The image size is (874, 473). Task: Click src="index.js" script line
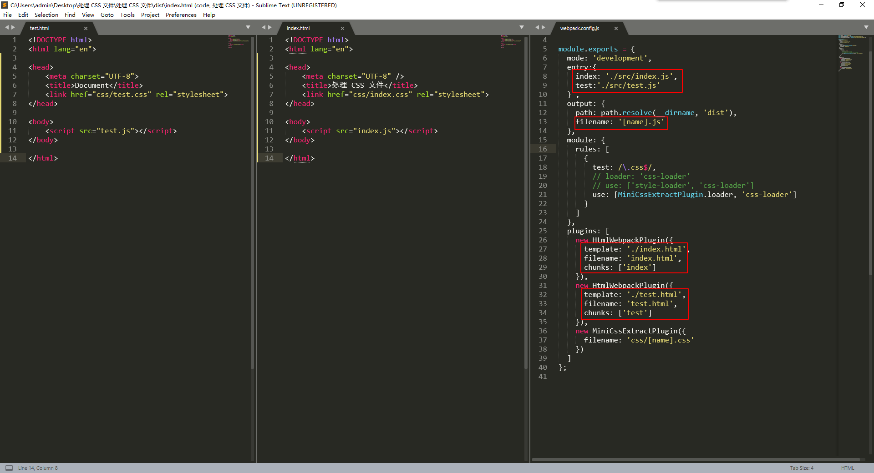pyautogui.click(x=370, y=131)
